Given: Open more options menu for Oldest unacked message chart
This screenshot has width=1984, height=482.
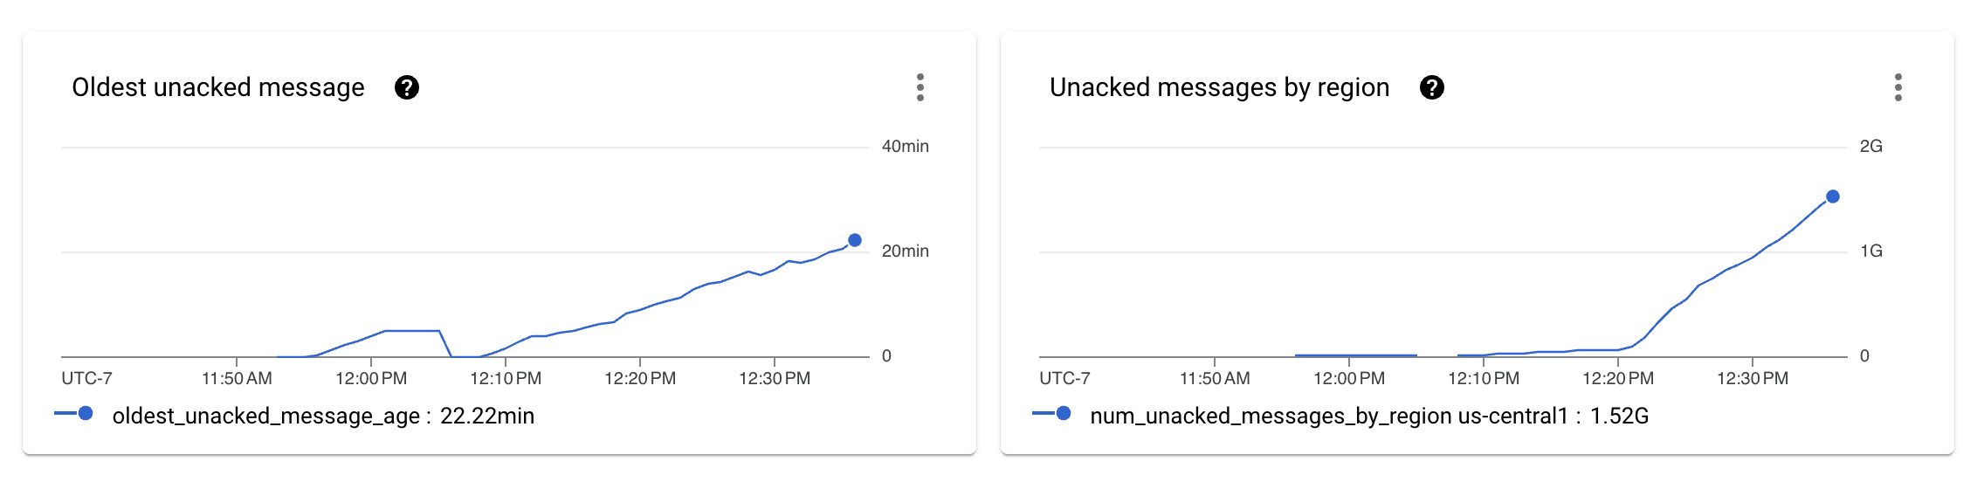Looking at the screenshot, I should (x=920, y=87).
